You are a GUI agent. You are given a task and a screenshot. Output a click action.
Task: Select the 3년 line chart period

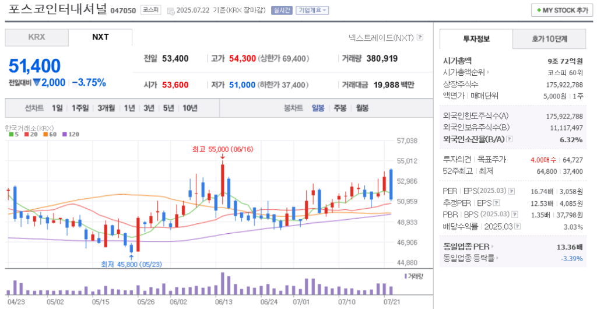click(x=149, y=108)
